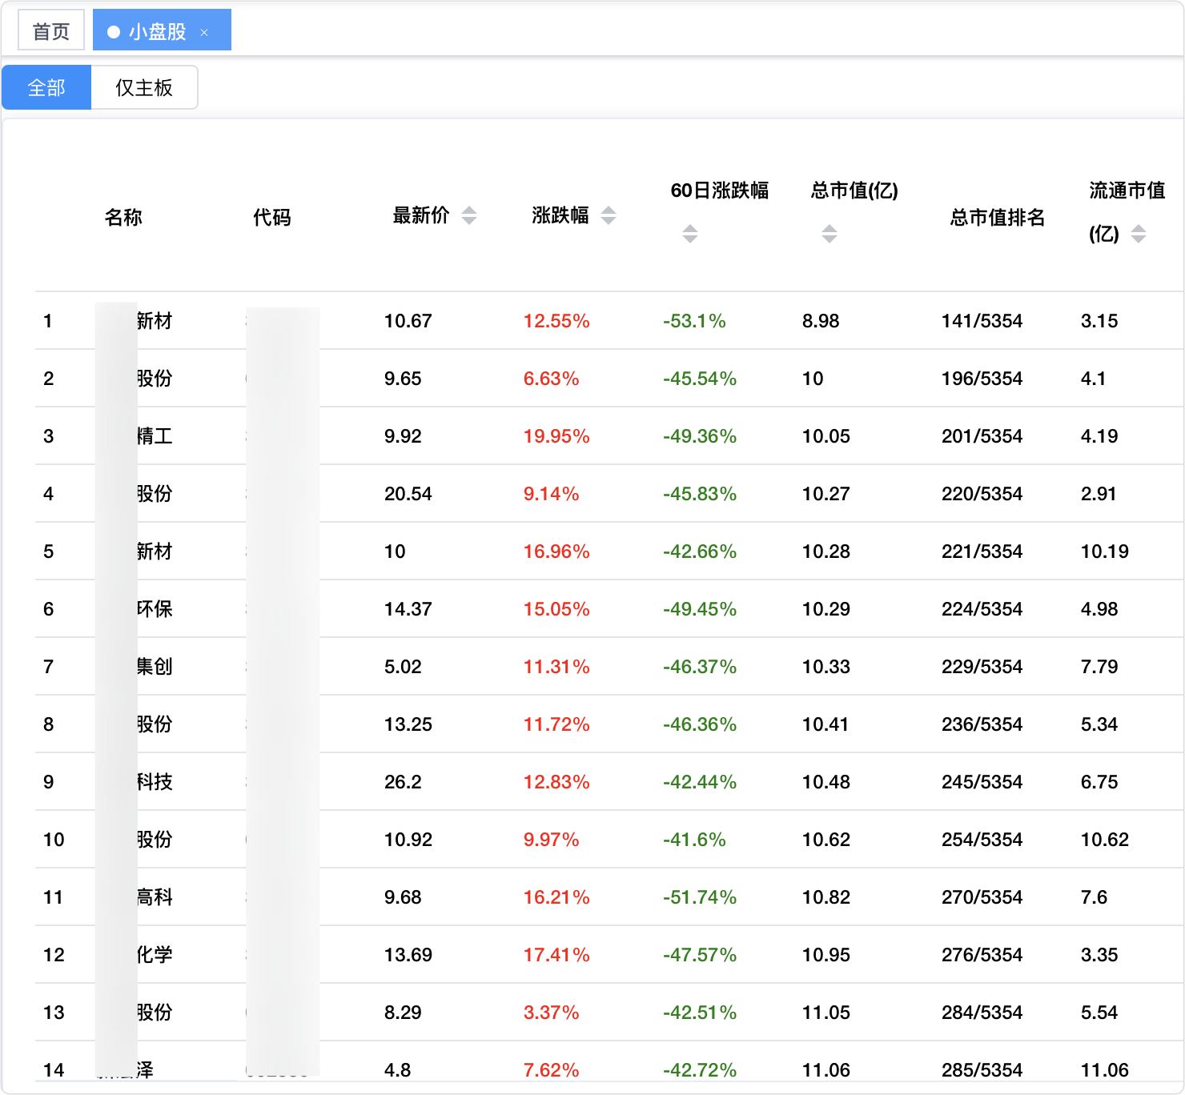Click the 总市值排名 column header
The width and height of the screenshot is (1185, 1095).
pos(997,217)
